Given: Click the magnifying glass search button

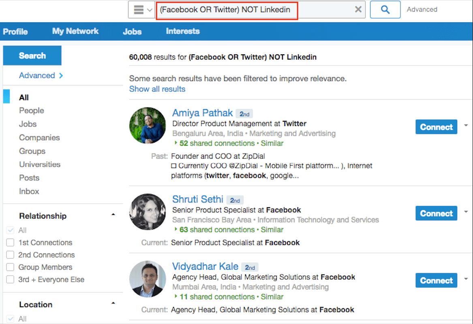Looking at the screenshot, I should click(385, 10).
